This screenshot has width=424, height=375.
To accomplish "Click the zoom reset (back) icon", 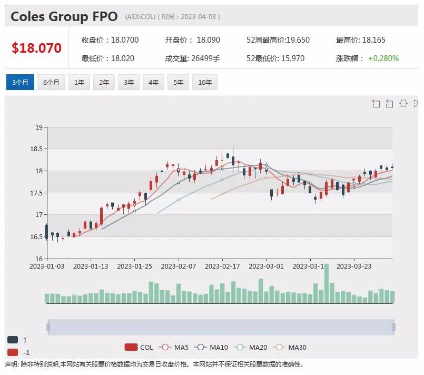I will (x=389, y=104).
